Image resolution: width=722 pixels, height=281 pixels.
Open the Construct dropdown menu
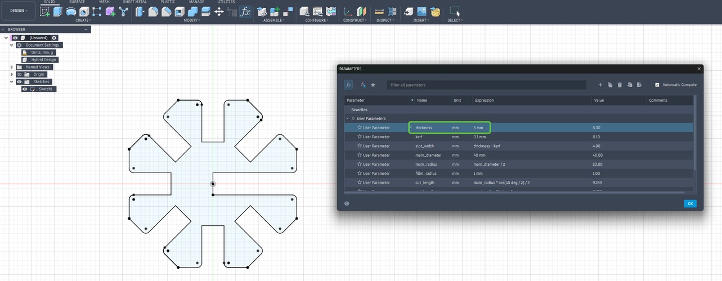tap(355, 20)
